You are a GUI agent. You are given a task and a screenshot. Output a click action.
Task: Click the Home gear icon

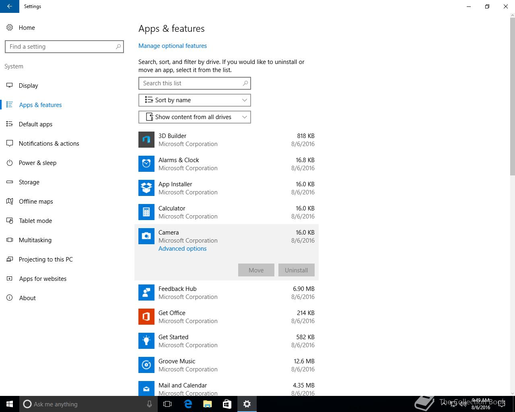click(10, 27)
